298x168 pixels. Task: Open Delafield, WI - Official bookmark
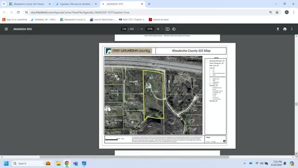pyautogui.click(x=44, y=20)
